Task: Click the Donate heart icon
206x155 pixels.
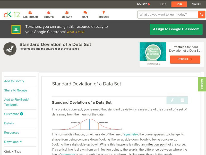Action: 149,4
